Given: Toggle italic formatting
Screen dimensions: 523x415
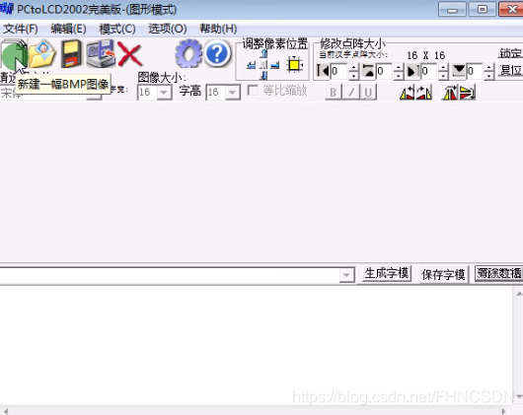Looking at the screenshot, I should 351,93.
